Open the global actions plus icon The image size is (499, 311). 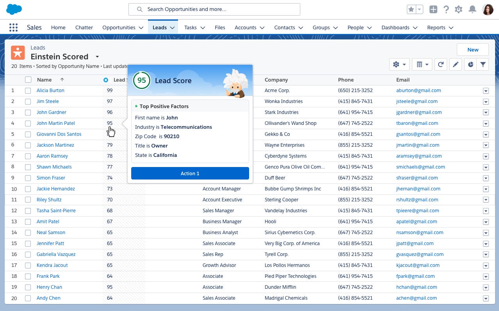pos(433,9)
